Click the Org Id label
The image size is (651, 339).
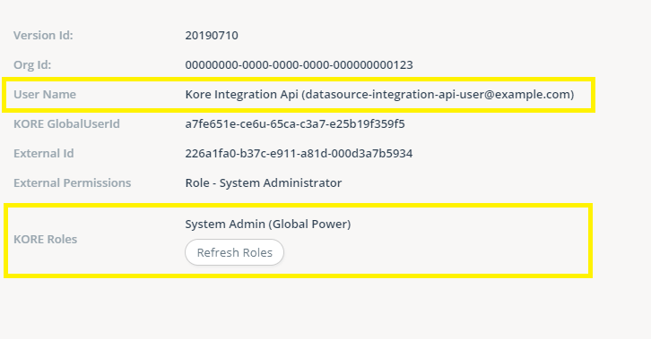(32, 64)
